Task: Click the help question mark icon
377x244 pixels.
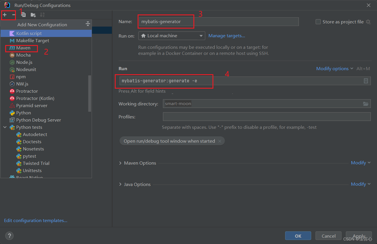Action: point(10,236)
